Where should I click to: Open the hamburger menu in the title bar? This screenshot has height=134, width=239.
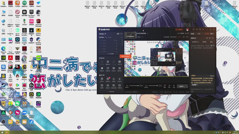pyautogui.click(x=203, y=29)
